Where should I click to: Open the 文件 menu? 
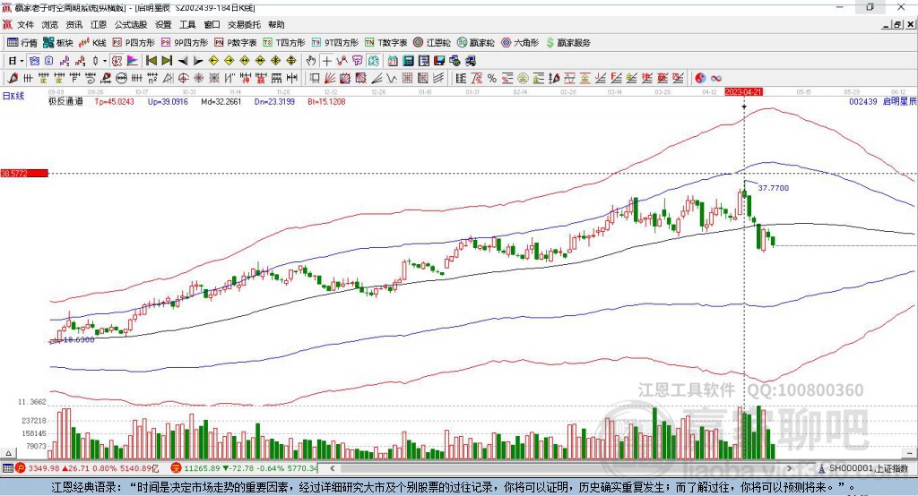(25, 24)
